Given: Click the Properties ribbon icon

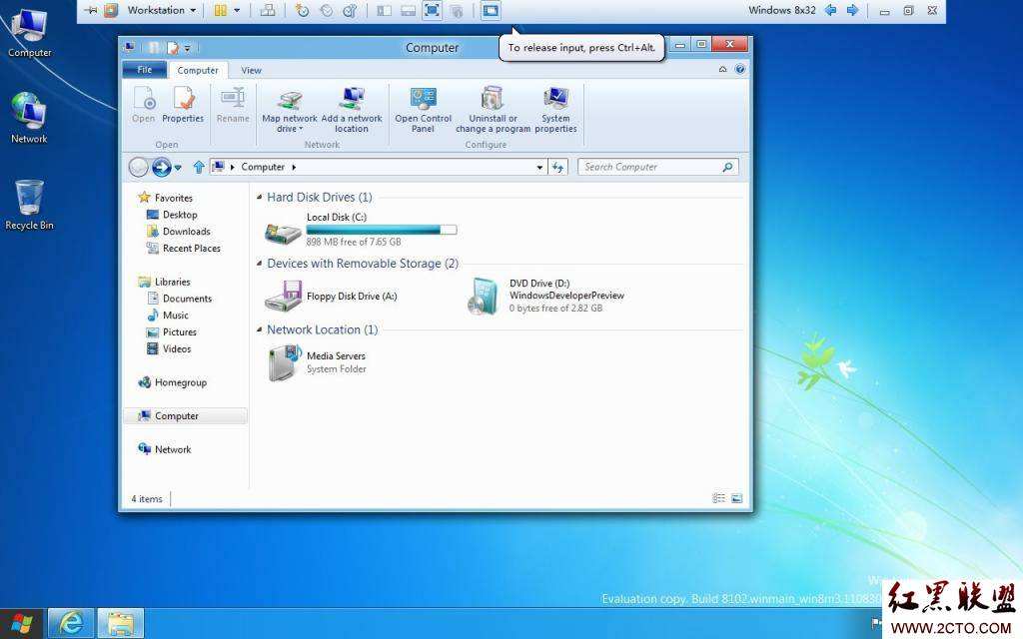Looking at the screenshot, I should [184, 104].
